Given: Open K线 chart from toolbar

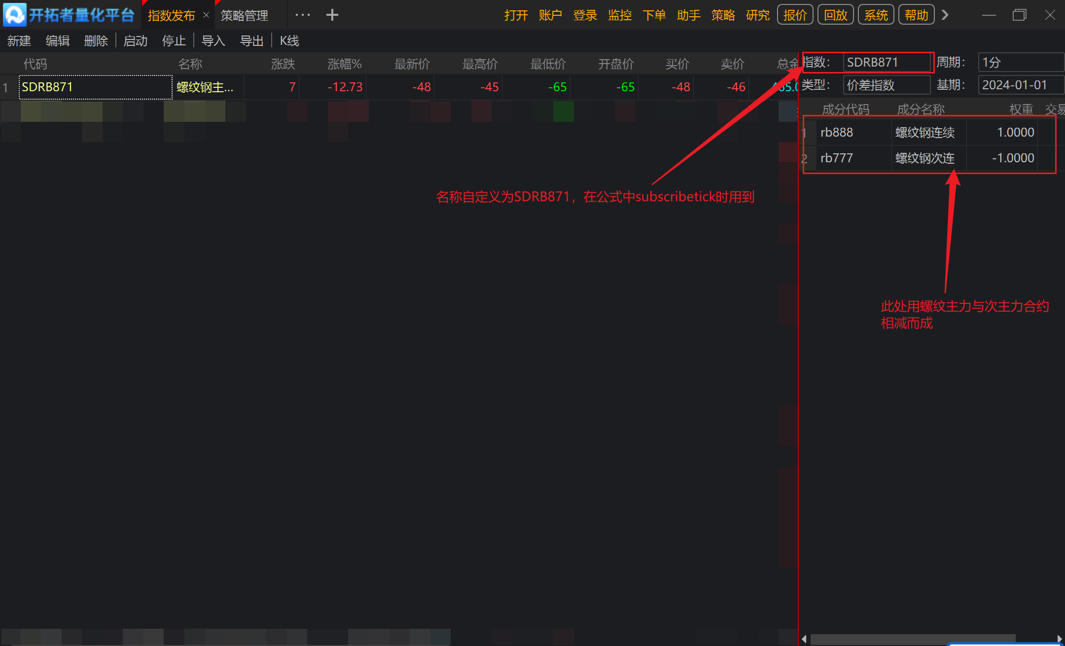Looking at the screenshot, I should pos(289,41).
